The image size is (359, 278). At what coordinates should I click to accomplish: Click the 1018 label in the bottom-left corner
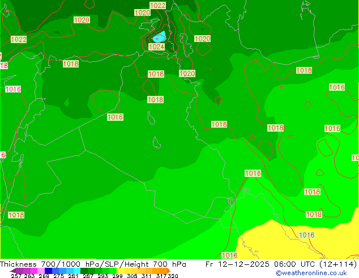16,216
